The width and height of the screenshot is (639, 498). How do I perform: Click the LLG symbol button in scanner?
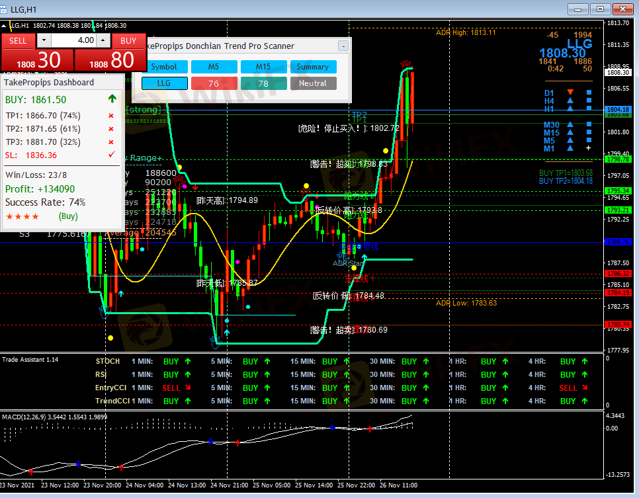(x=164, y=83)
